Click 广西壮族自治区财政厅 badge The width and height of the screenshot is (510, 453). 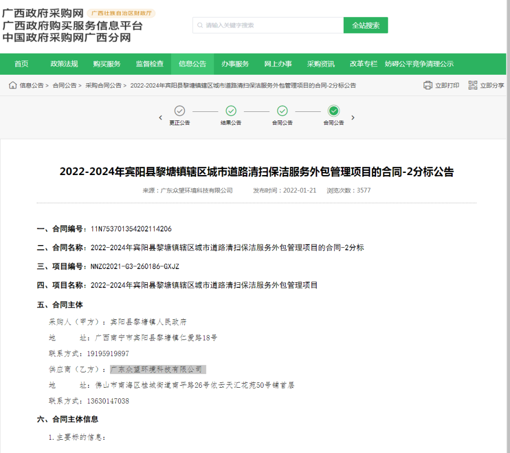[121, 13]
